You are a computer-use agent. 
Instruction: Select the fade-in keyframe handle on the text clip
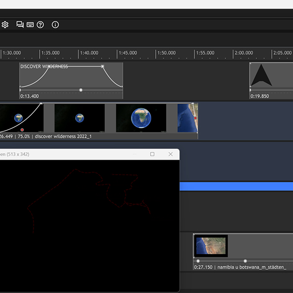(x=49, y=66)
